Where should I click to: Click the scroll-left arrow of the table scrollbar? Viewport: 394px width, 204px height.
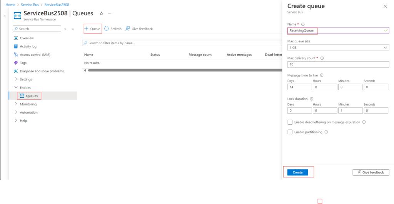(x=85, y=70)
